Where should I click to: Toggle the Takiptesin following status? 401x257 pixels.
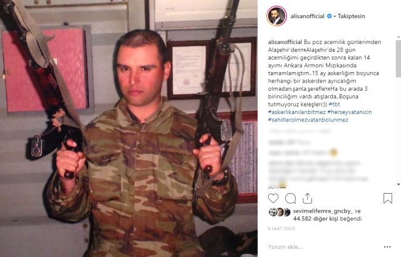click(351, 16)
